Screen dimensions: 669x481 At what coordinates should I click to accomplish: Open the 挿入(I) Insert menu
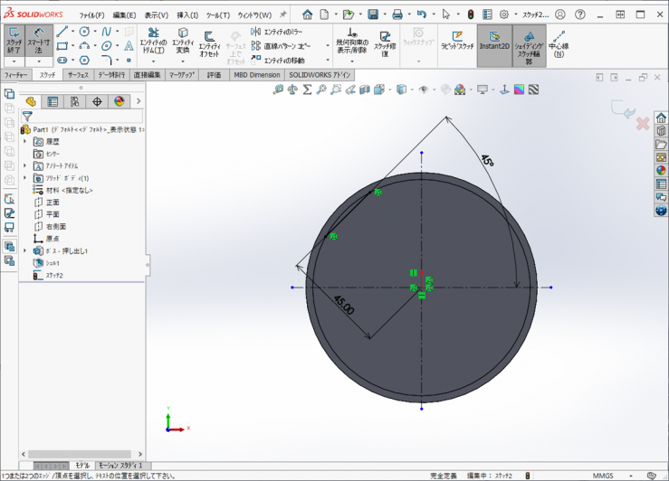pos(187,15)
